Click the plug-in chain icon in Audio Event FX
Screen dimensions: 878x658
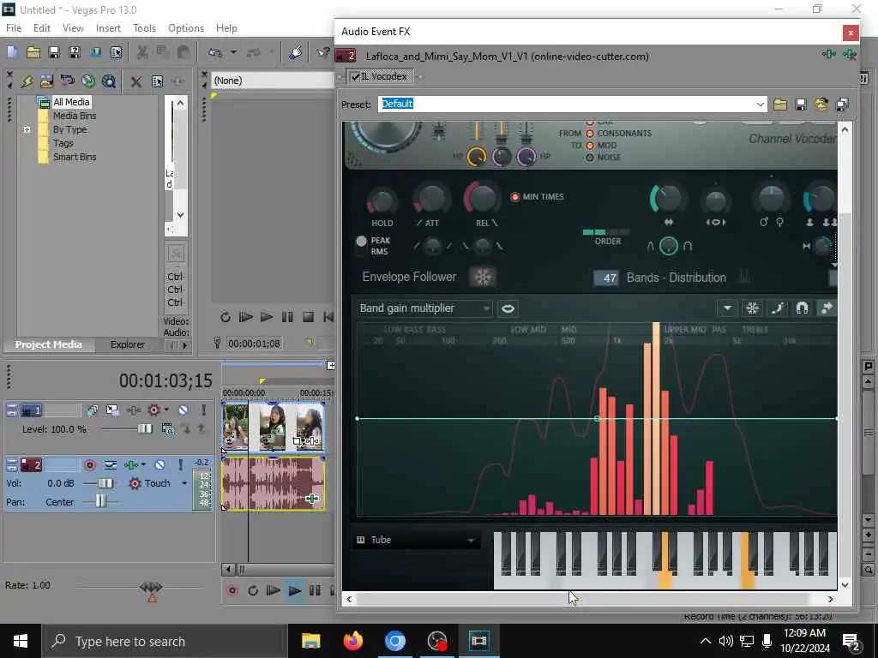(829, 54)
